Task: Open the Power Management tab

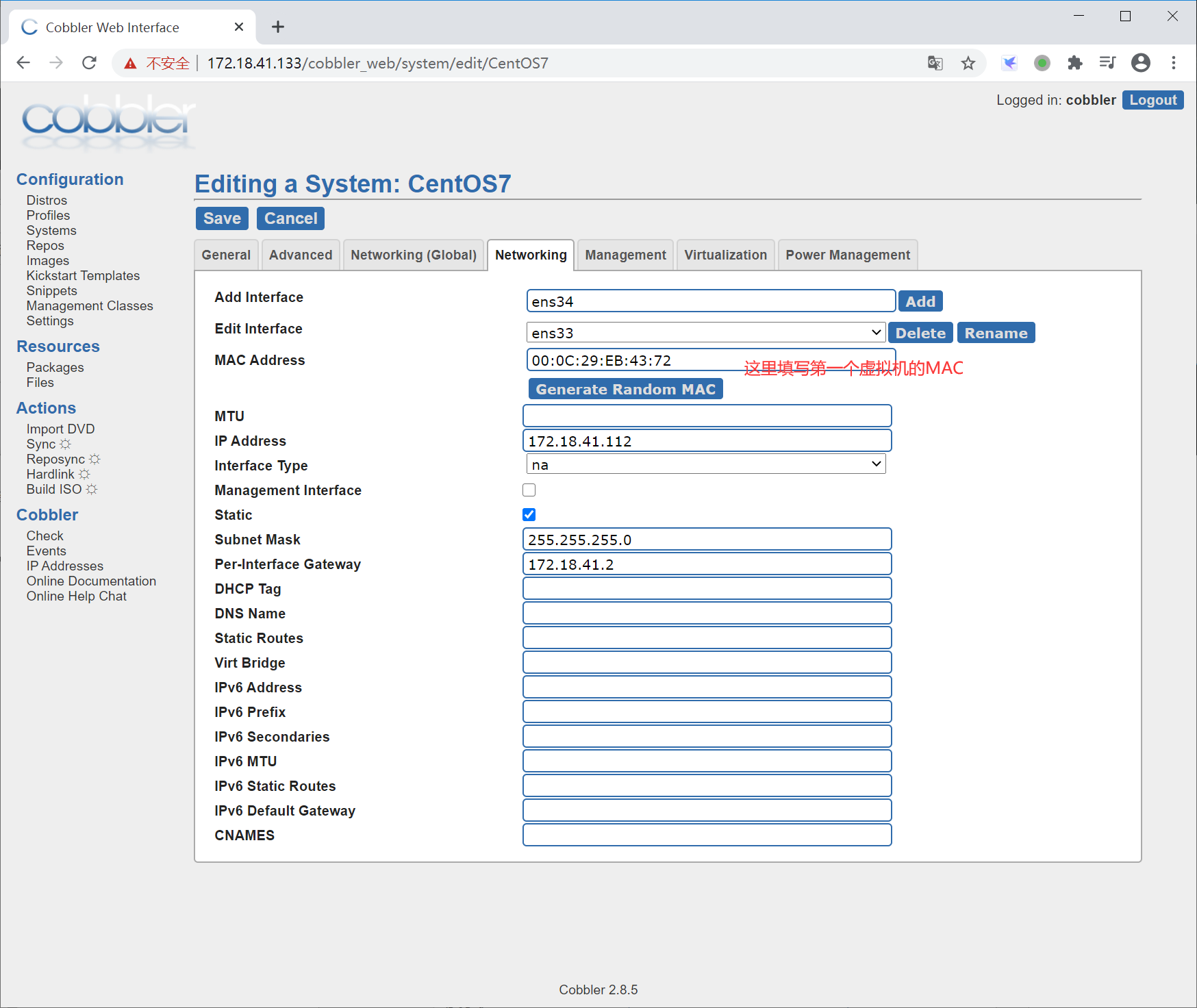Action: tap(848, 255)
